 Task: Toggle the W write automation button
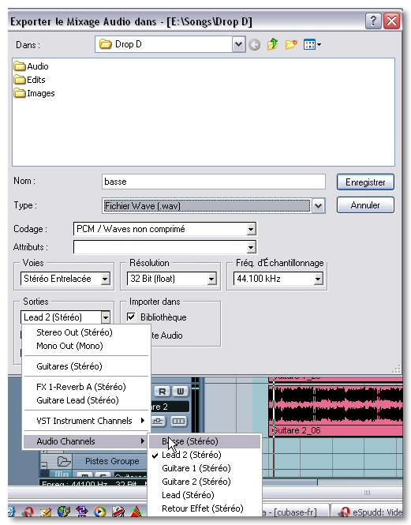point(180,391)
